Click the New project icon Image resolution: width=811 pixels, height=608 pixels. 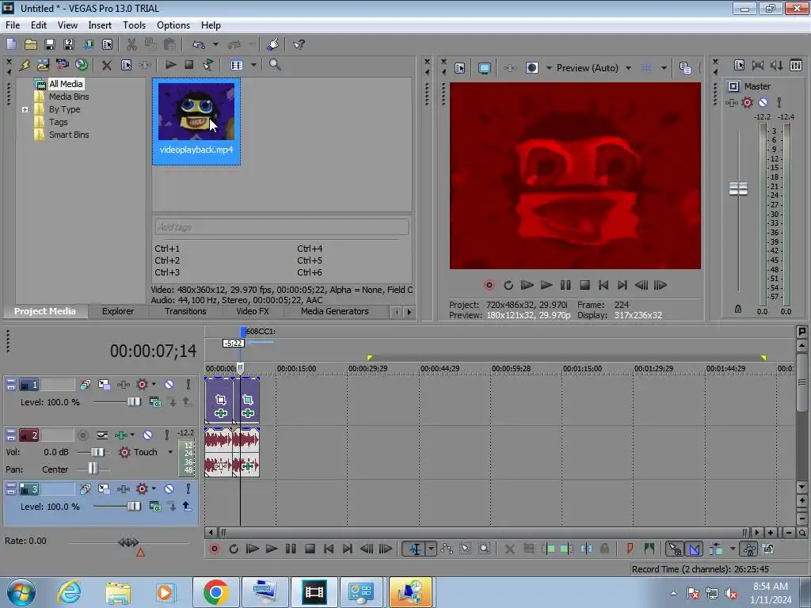click(x=11, y=44)
